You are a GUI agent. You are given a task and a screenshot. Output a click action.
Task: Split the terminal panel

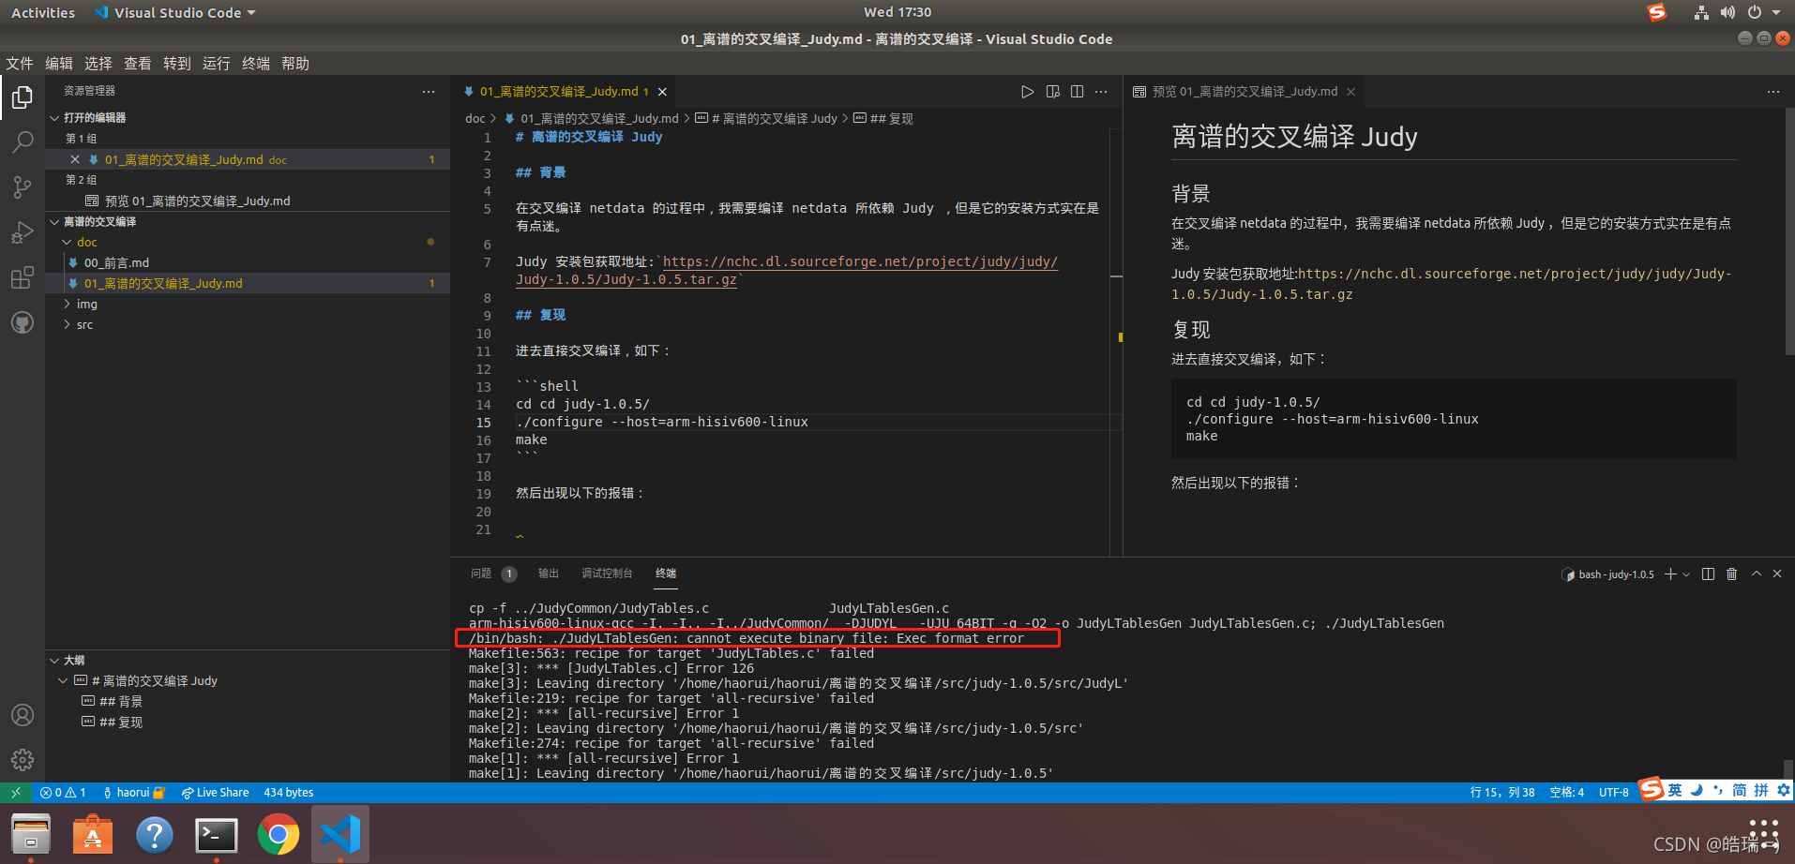coord(1708,574)
